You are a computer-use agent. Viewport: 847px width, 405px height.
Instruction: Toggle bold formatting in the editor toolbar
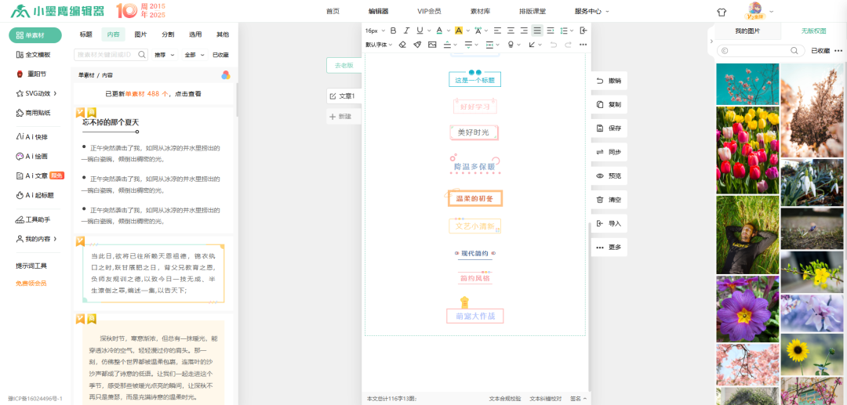pyautogui.click(x=393, y=31)
